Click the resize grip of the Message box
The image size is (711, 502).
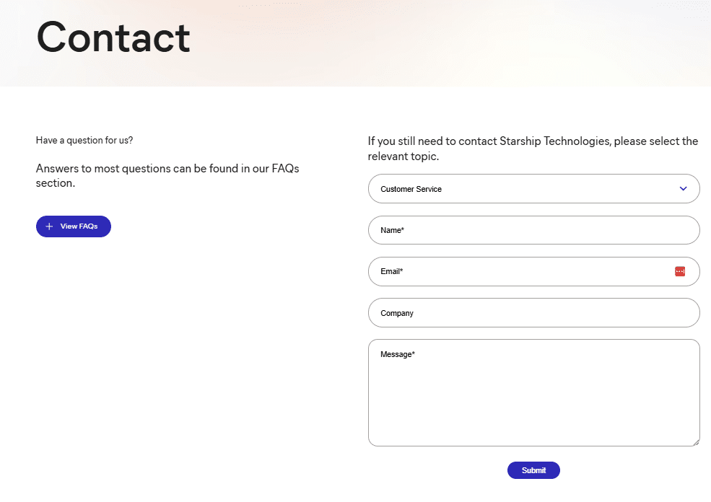coord(696,442)
